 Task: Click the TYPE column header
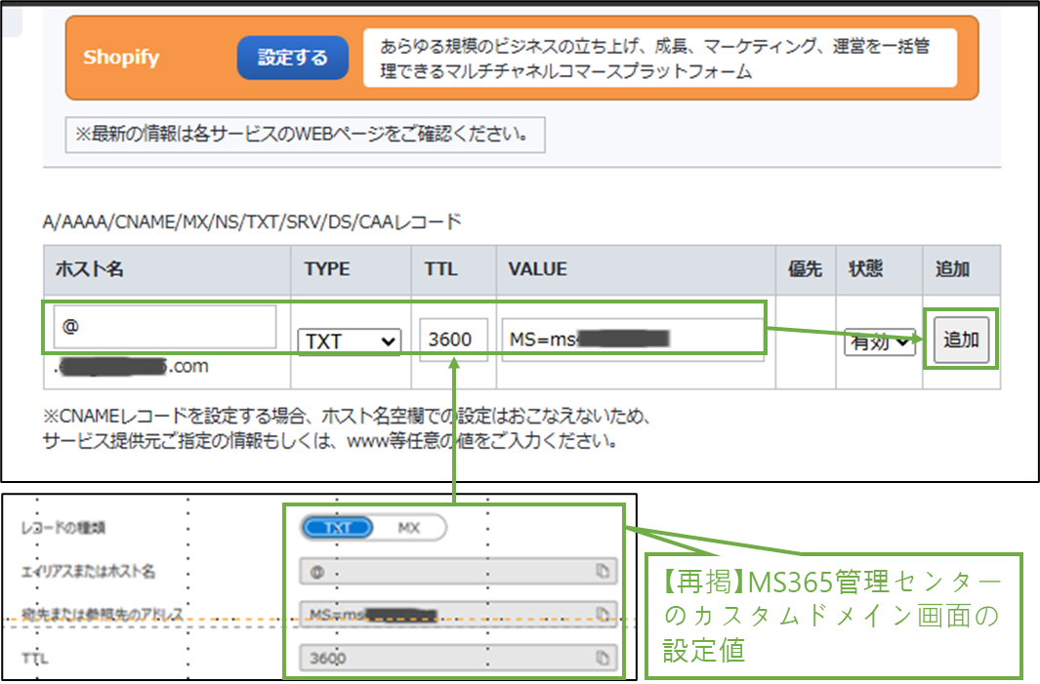(327, 268)
